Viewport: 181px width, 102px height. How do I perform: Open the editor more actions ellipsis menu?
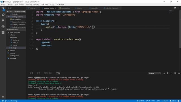point(179,8)
